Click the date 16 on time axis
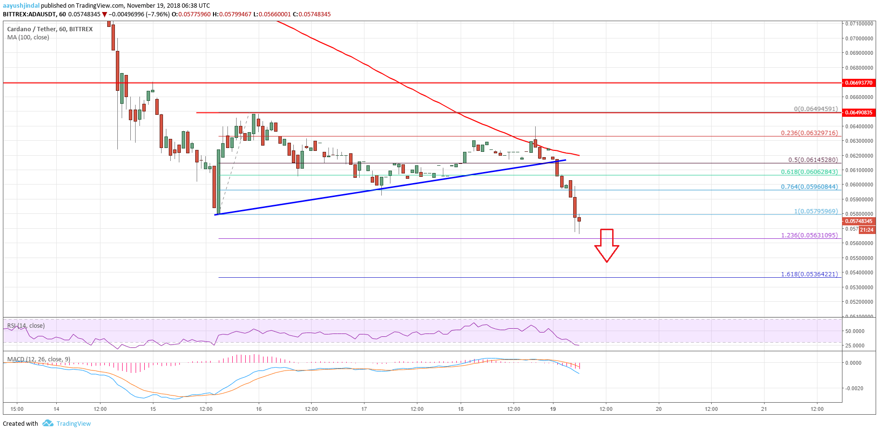 tap(259, 409)
